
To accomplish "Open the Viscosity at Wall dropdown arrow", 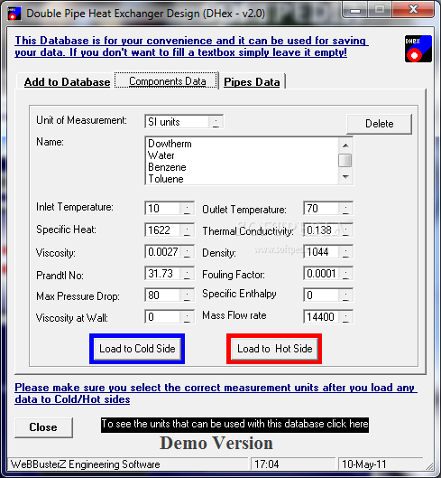I will [187, 317].
